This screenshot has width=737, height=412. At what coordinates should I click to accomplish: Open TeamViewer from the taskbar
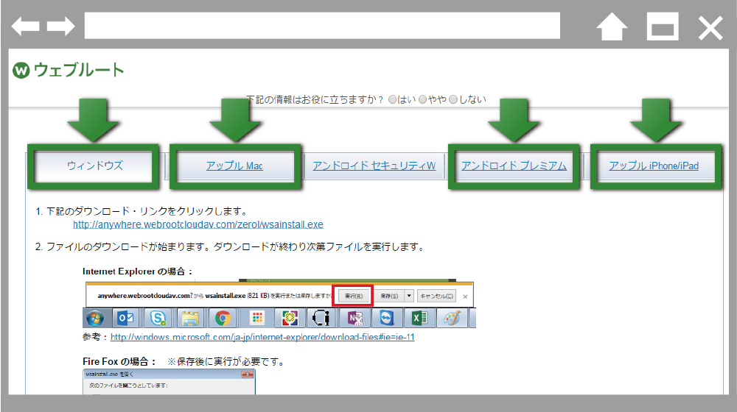coord(386,318)
